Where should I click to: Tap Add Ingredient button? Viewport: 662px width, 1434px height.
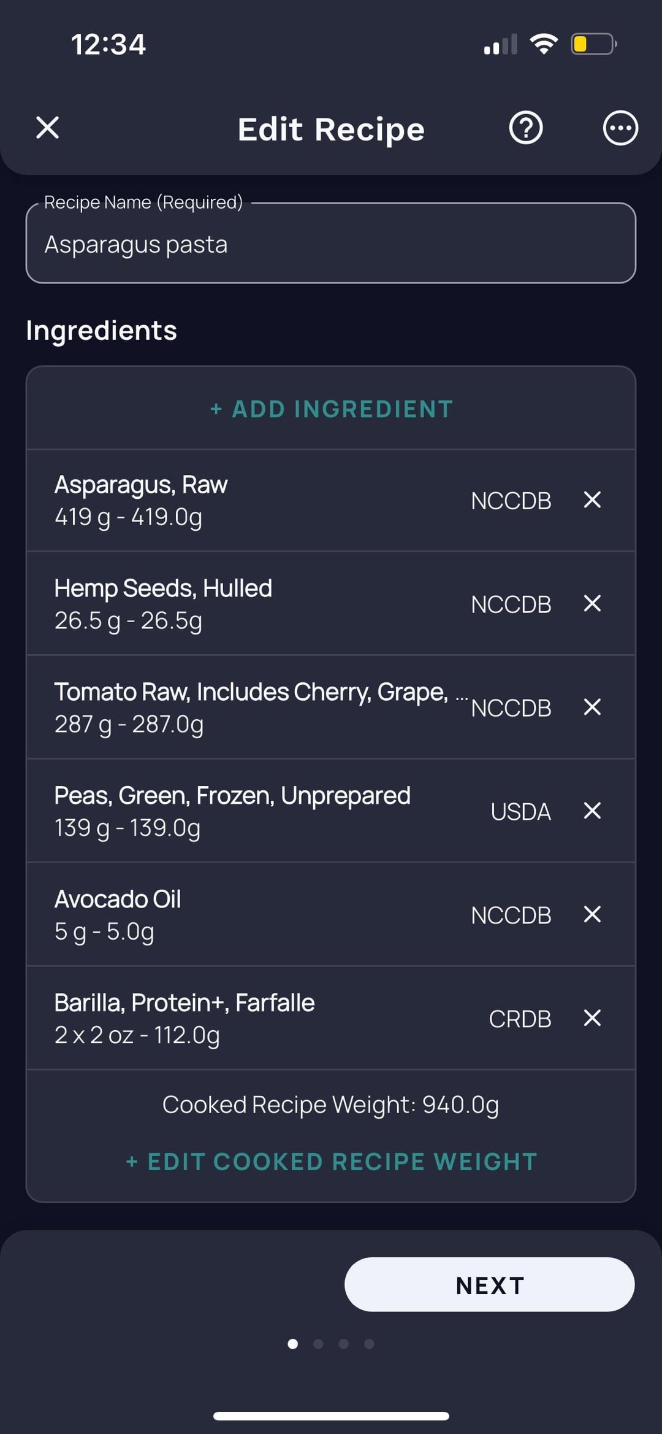[331, 409]
